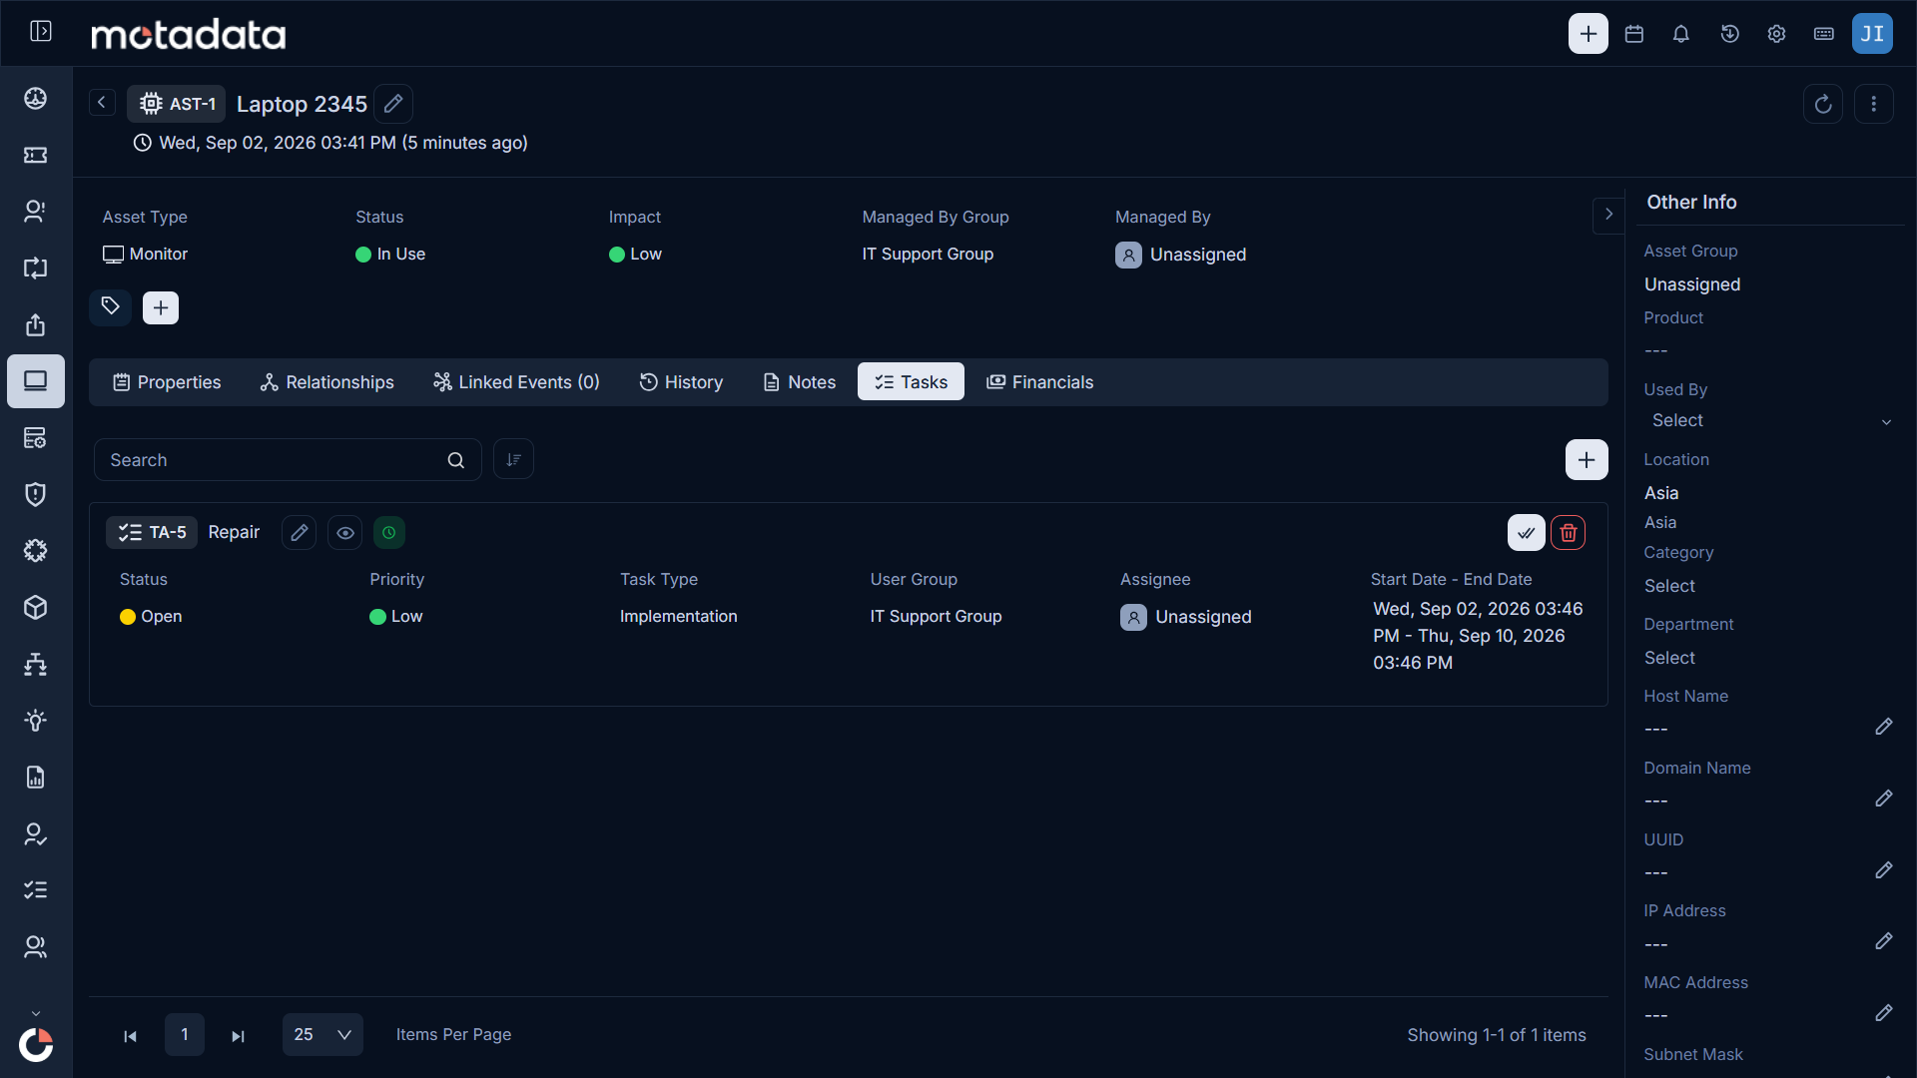Screen dimensions: 1917x1078
Task: Open the 25 items per page dropdown
Action: (x=322, y=1035)
